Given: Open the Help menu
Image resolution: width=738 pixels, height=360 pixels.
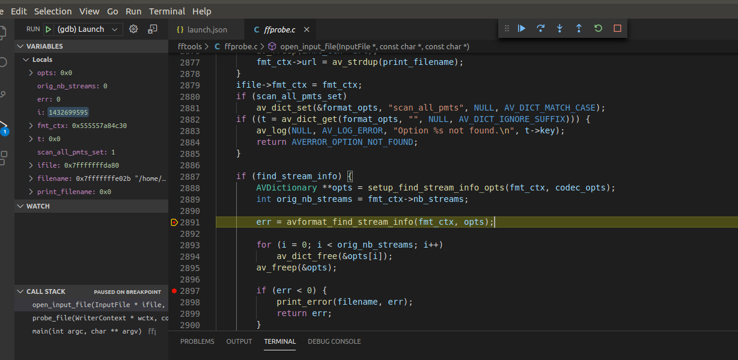Looking at the screenshot, I should [202, 11].
